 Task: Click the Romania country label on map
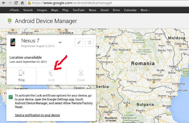click(x=143, y=63)
